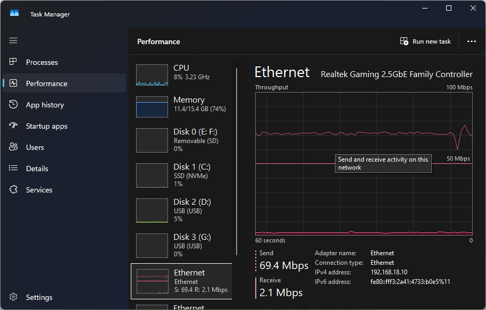The width and height of the screenshot is (486, 310).
Task: Click the App history clock icon
Action: pos(14,105)
